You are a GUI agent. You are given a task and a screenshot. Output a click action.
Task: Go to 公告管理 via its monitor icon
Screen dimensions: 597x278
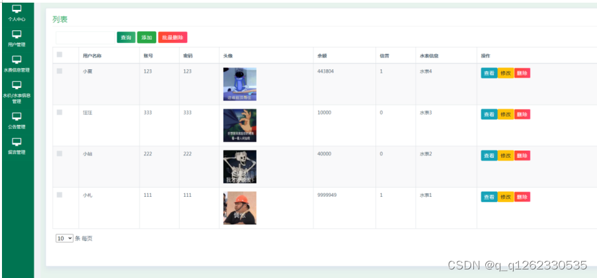coord(17,117)
